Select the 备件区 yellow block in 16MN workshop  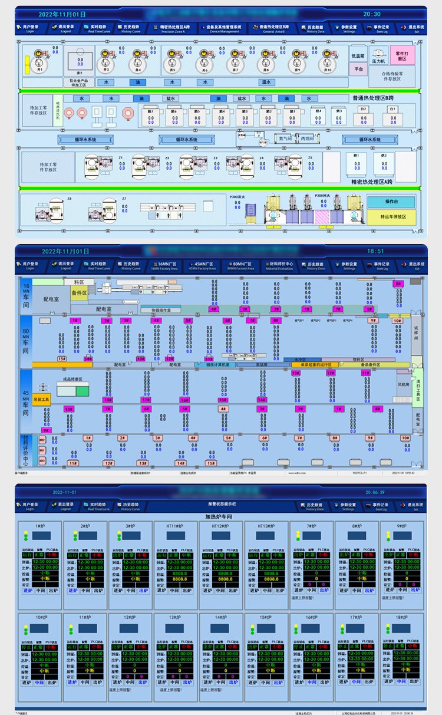79,293
